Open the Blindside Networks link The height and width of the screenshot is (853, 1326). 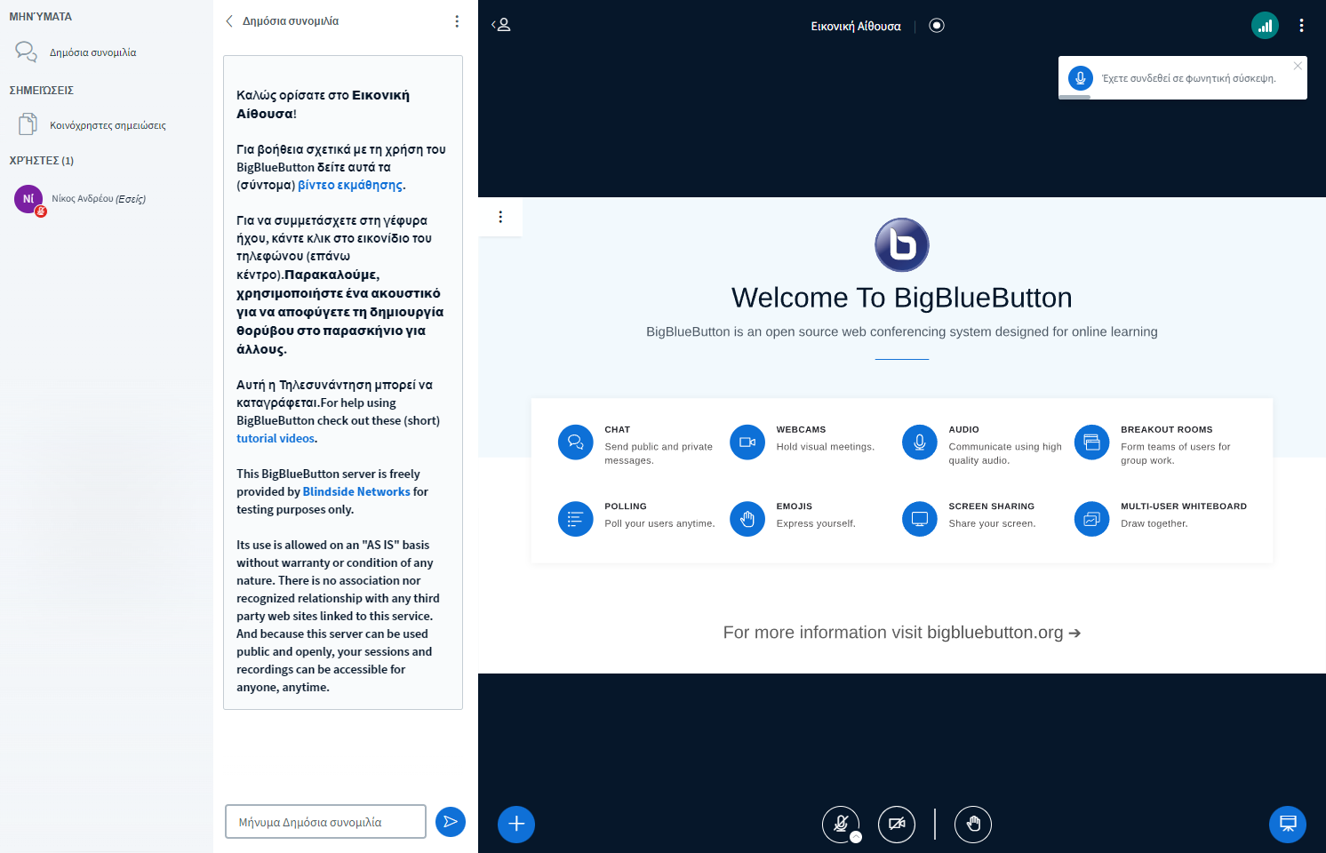click(356, 491)
